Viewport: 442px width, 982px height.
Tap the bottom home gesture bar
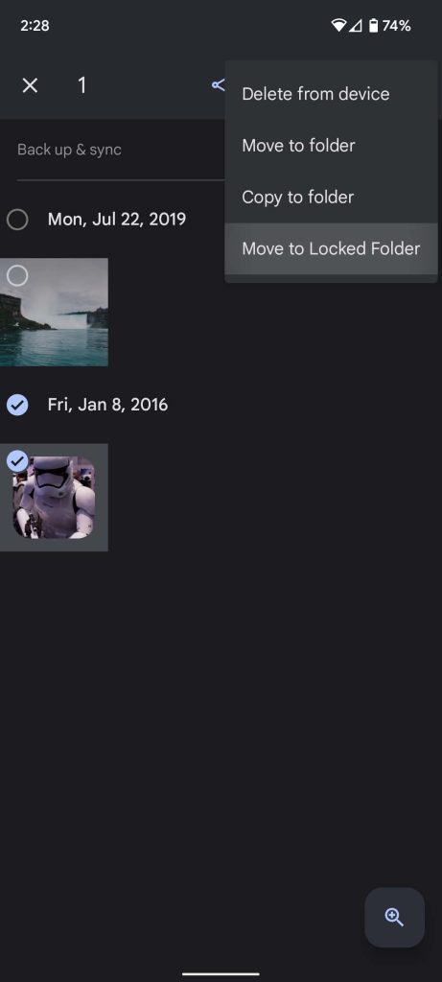click(221, 974)
